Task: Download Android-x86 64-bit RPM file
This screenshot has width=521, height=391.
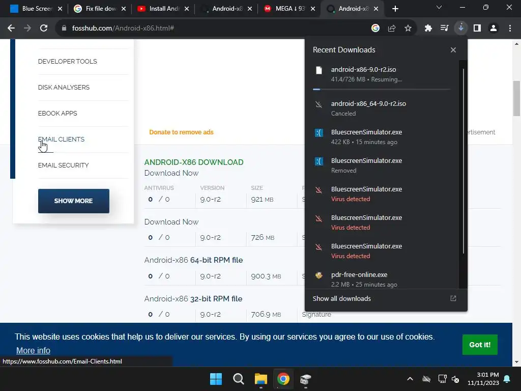Action: coord(193,260)
